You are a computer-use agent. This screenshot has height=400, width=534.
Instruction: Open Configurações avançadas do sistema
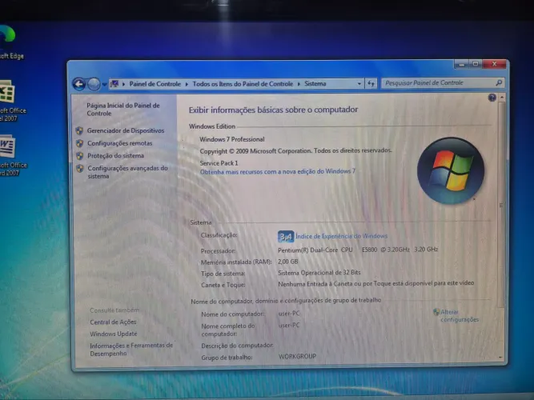coord(128,172)
